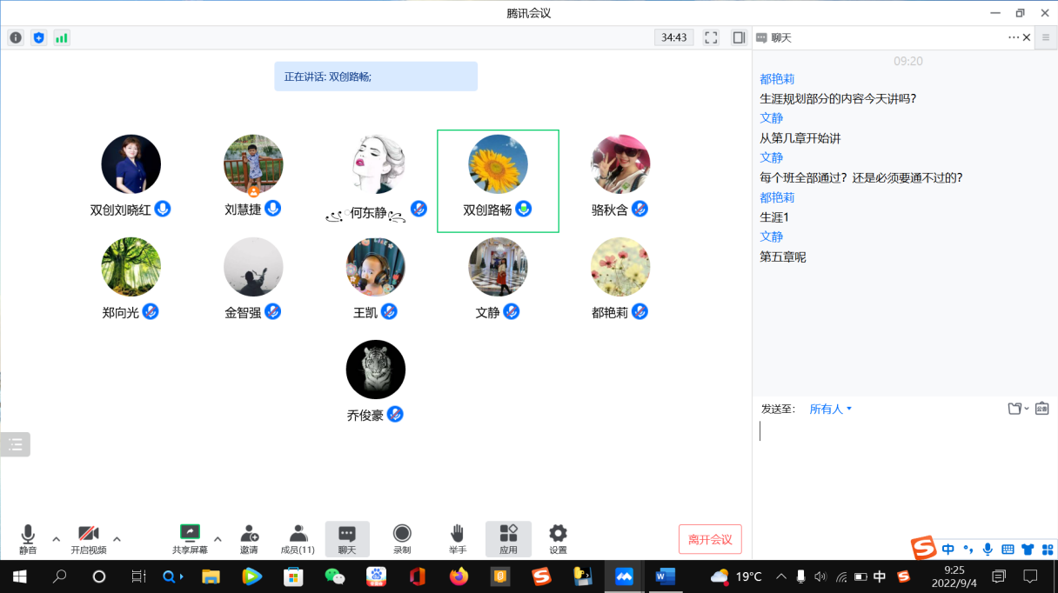This screenshot has height=593, width=1058.
Task: Click 都艳莉 muted microphone icon
Action: point(639,311)
